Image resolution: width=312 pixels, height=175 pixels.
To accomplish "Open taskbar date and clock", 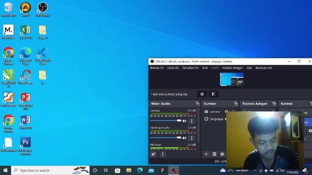I will click(292, 172).
